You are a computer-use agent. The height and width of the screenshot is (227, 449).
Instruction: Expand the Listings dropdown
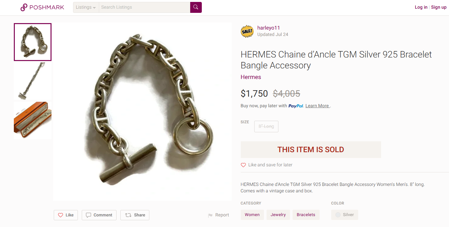(86, 7)
